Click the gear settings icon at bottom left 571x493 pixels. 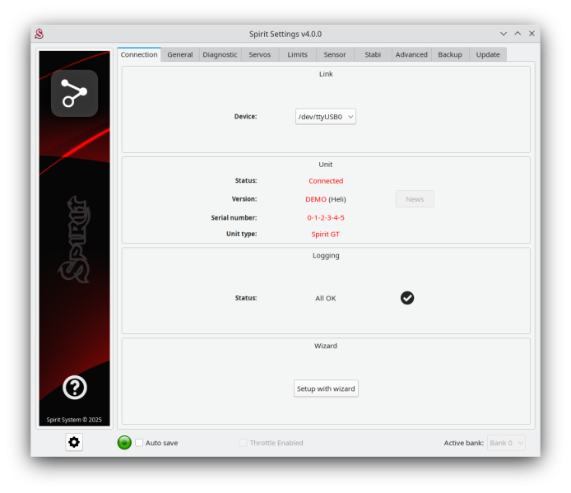click(x=74, y=442)
